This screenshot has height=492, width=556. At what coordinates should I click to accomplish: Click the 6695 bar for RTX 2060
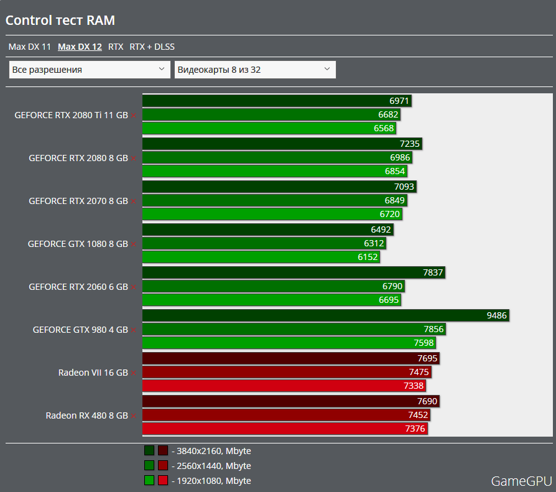point(272,300)
